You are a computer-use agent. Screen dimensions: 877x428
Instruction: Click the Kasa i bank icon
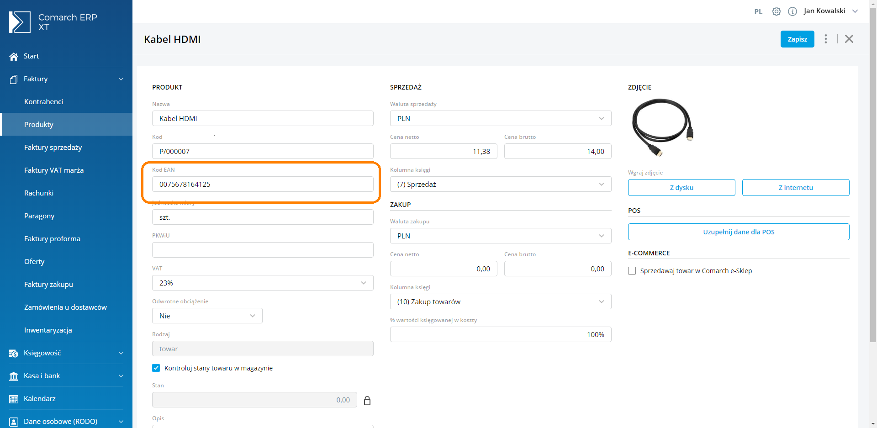tap(14, 376)
